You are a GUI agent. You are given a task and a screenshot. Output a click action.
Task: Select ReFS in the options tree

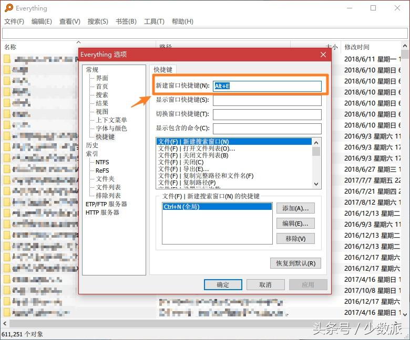tap(102, 171)
